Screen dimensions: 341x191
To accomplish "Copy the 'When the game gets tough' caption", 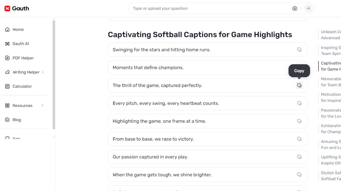I will click(x=299, y=175).
